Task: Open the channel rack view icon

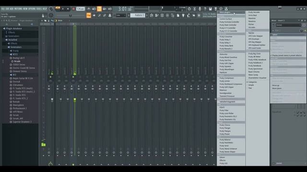Action: coord(162,15)
